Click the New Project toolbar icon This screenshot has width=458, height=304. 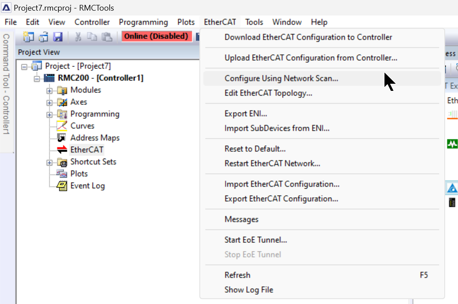click(28, 36)
